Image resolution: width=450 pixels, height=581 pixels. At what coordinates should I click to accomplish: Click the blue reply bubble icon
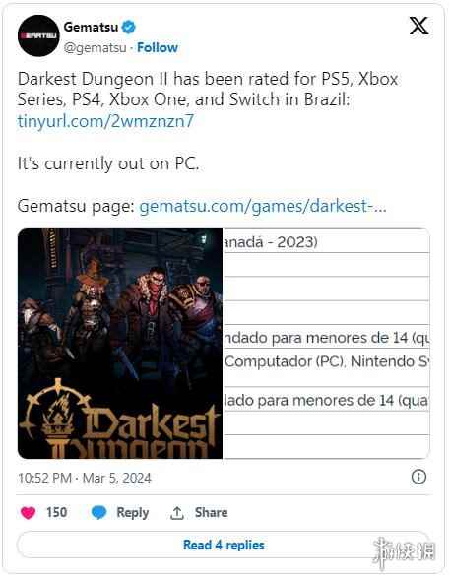[x=98, y=513]
